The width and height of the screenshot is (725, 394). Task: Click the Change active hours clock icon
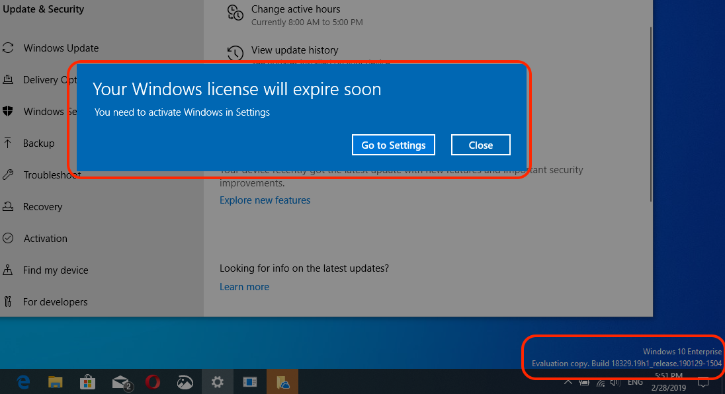pyautogui.click(x=235, y=13)
